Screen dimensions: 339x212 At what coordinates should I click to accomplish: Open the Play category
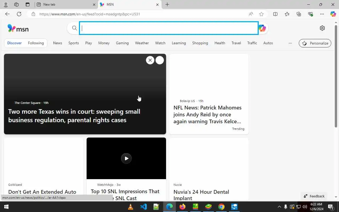[x=88, y=43]
